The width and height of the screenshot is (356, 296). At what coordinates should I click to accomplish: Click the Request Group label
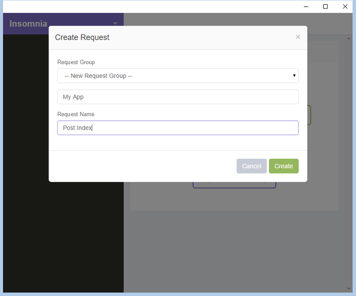coord(76,62)
